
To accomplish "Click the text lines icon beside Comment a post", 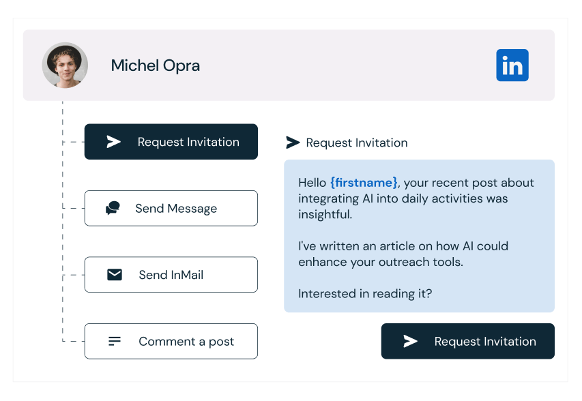I will coord(115,341).
